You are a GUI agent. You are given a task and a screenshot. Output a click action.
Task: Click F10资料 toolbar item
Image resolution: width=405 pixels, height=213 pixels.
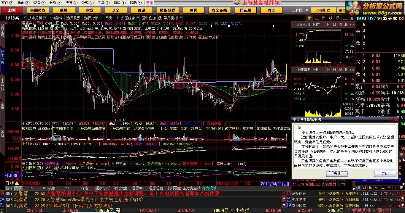55,18
